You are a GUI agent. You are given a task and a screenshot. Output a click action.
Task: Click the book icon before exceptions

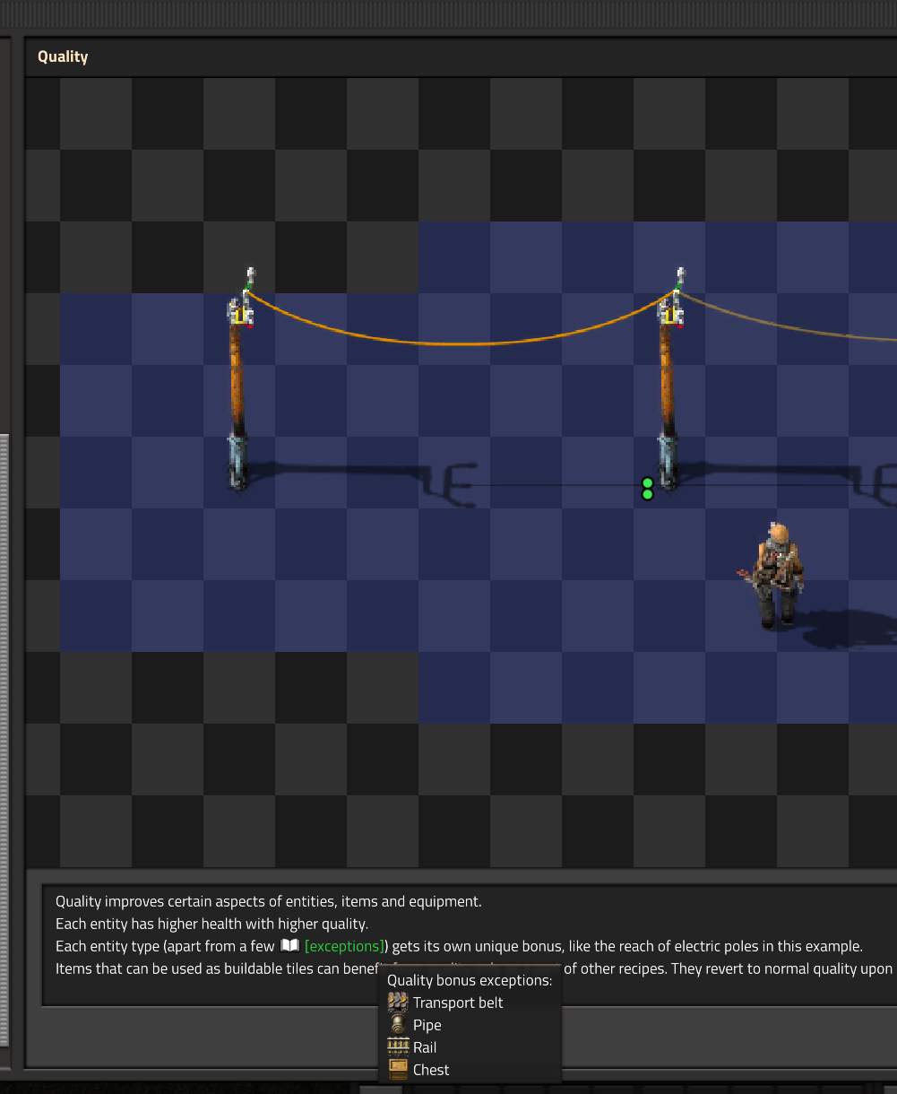point(289,946)
